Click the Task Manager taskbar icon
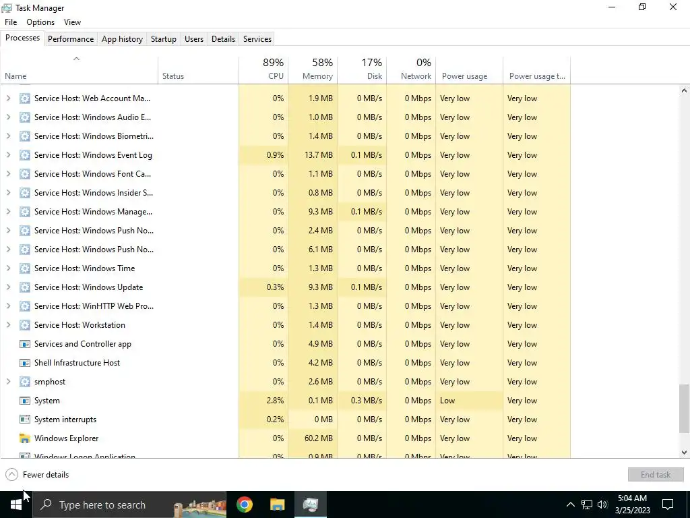 310,505
